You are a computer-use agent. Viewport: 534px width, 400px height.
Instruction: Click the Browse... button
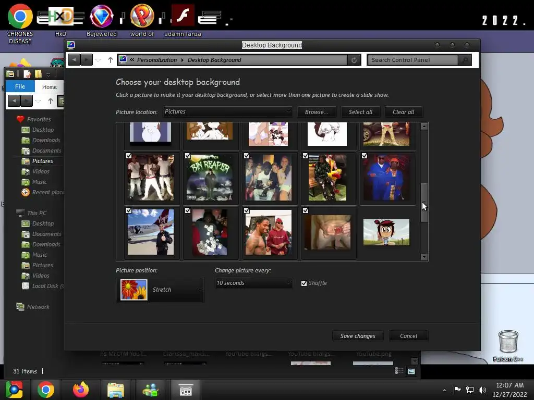[317, 112]
